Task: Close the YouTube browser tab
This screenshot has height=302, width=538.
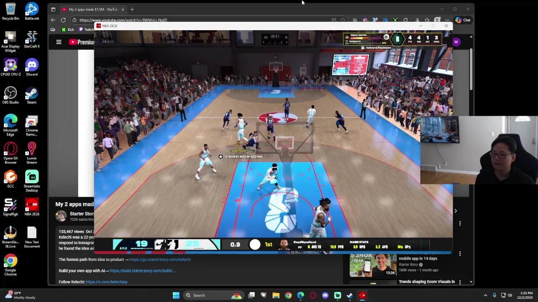Action: 123,9
